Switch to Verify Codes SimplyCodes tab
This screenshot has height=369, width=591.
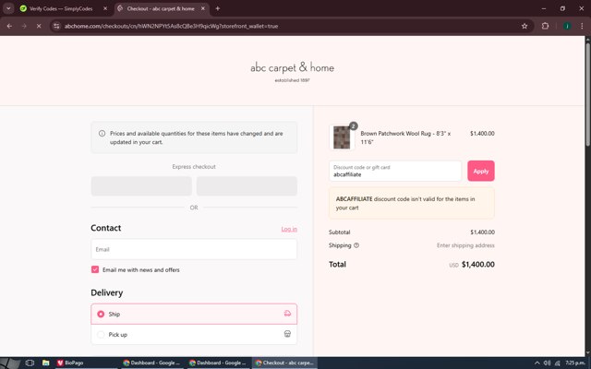pos(60,8)
